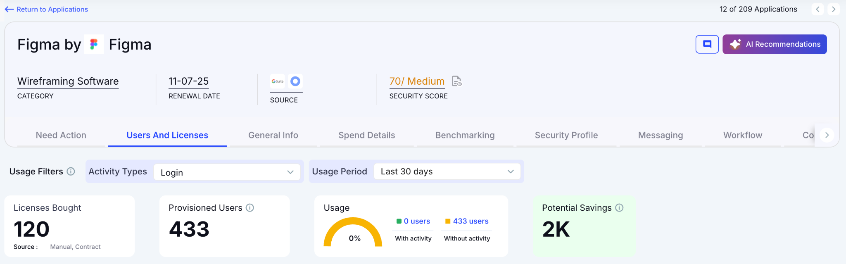Screen dimensions: 846x264
Task: Open the comments chat icon button
Action: [707, 44]
